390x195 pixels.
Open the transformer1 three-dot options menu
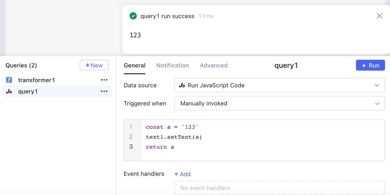[104, 80]
